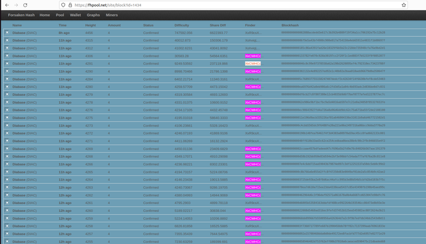Click the coin icon for block 4306

[7, 56]
